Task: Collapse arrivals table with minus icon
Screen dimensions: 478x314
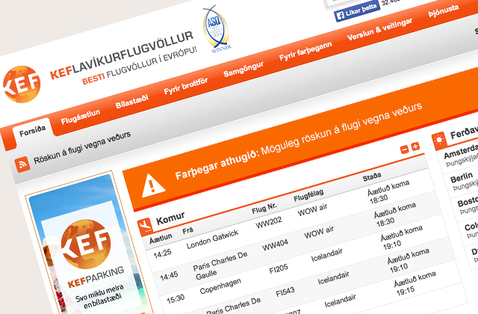Action: [x=404, y=150]
